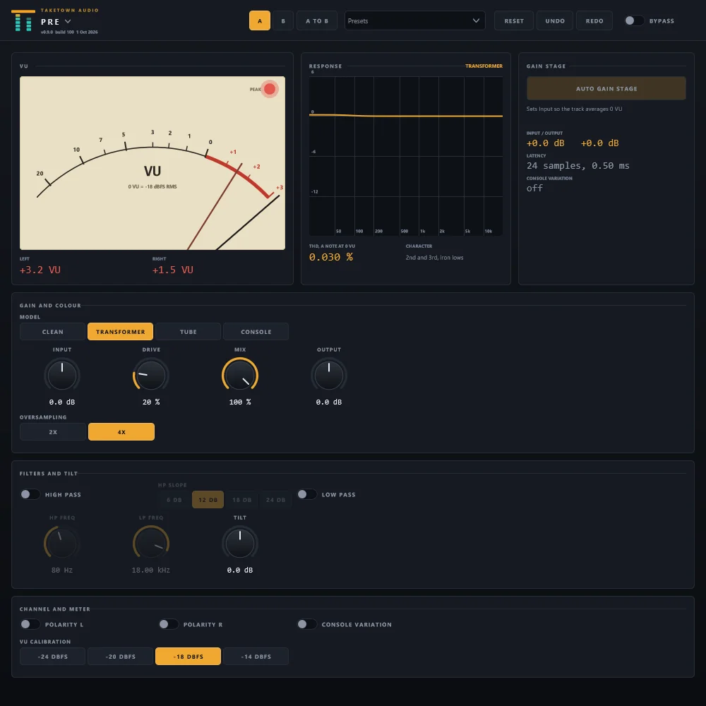Click the right channel +1.5 VU reading
Image resolution: width=706 pixels, height=706 pixels.
[x=172, y=270]
